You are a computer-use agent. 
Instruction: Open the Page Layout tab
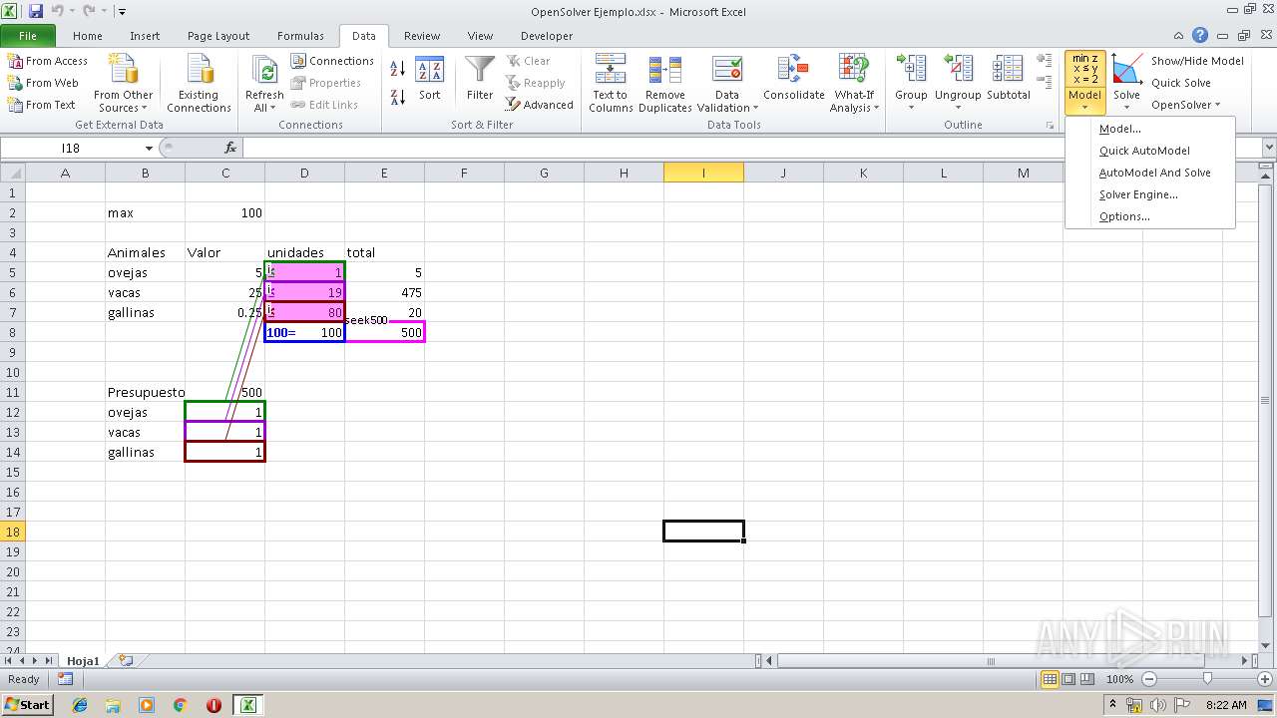pyautogui.click(x=218, y=36)
